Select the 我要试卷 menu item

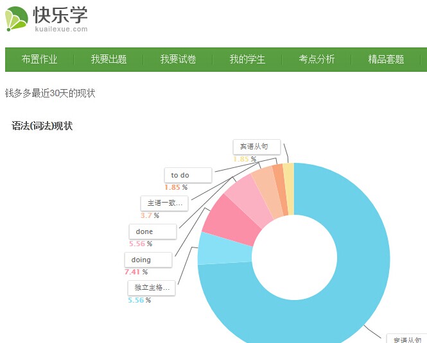[x=178, y=59]
